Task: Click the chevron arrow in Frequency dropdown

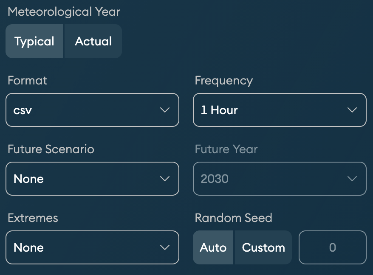Action: coord(352,110)
